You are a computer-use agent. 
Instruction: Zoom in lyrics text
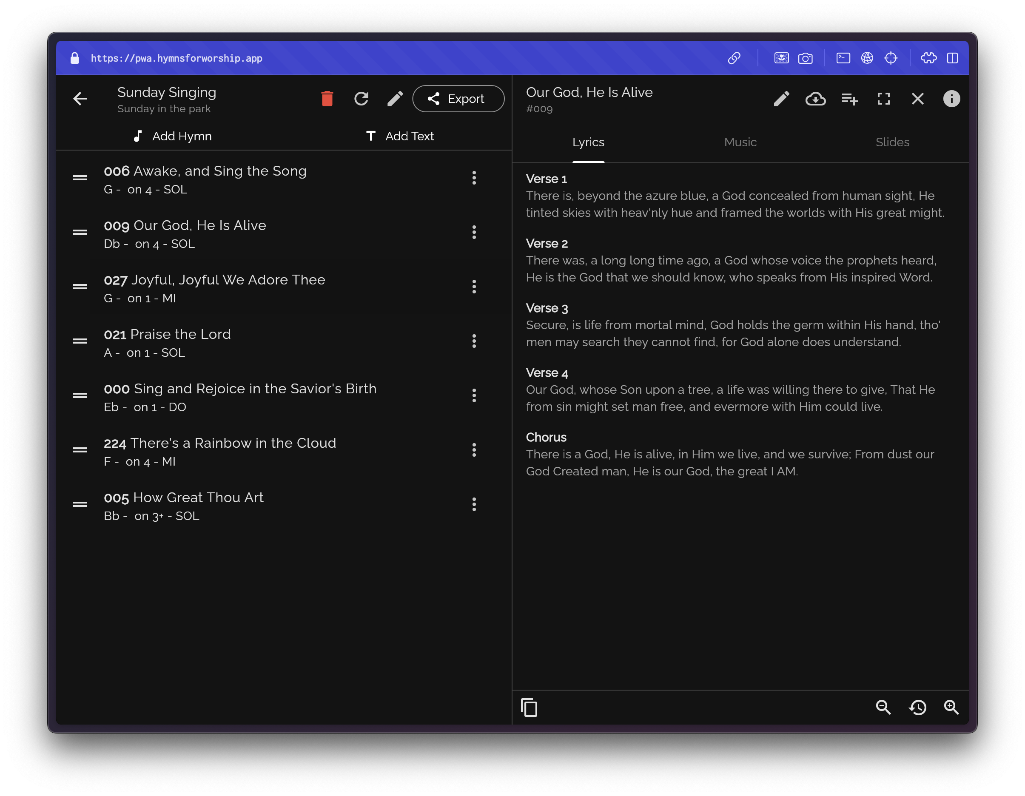951,707
